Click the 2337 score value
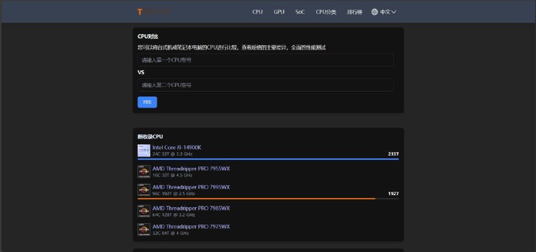The height and width of the screenshot is (252, 536). pos(393,154)
